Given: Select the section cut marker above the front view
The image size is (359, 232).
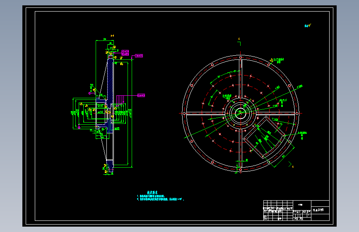Looking at the screenshot, I should pyautogui.click(x=239, y=41).
